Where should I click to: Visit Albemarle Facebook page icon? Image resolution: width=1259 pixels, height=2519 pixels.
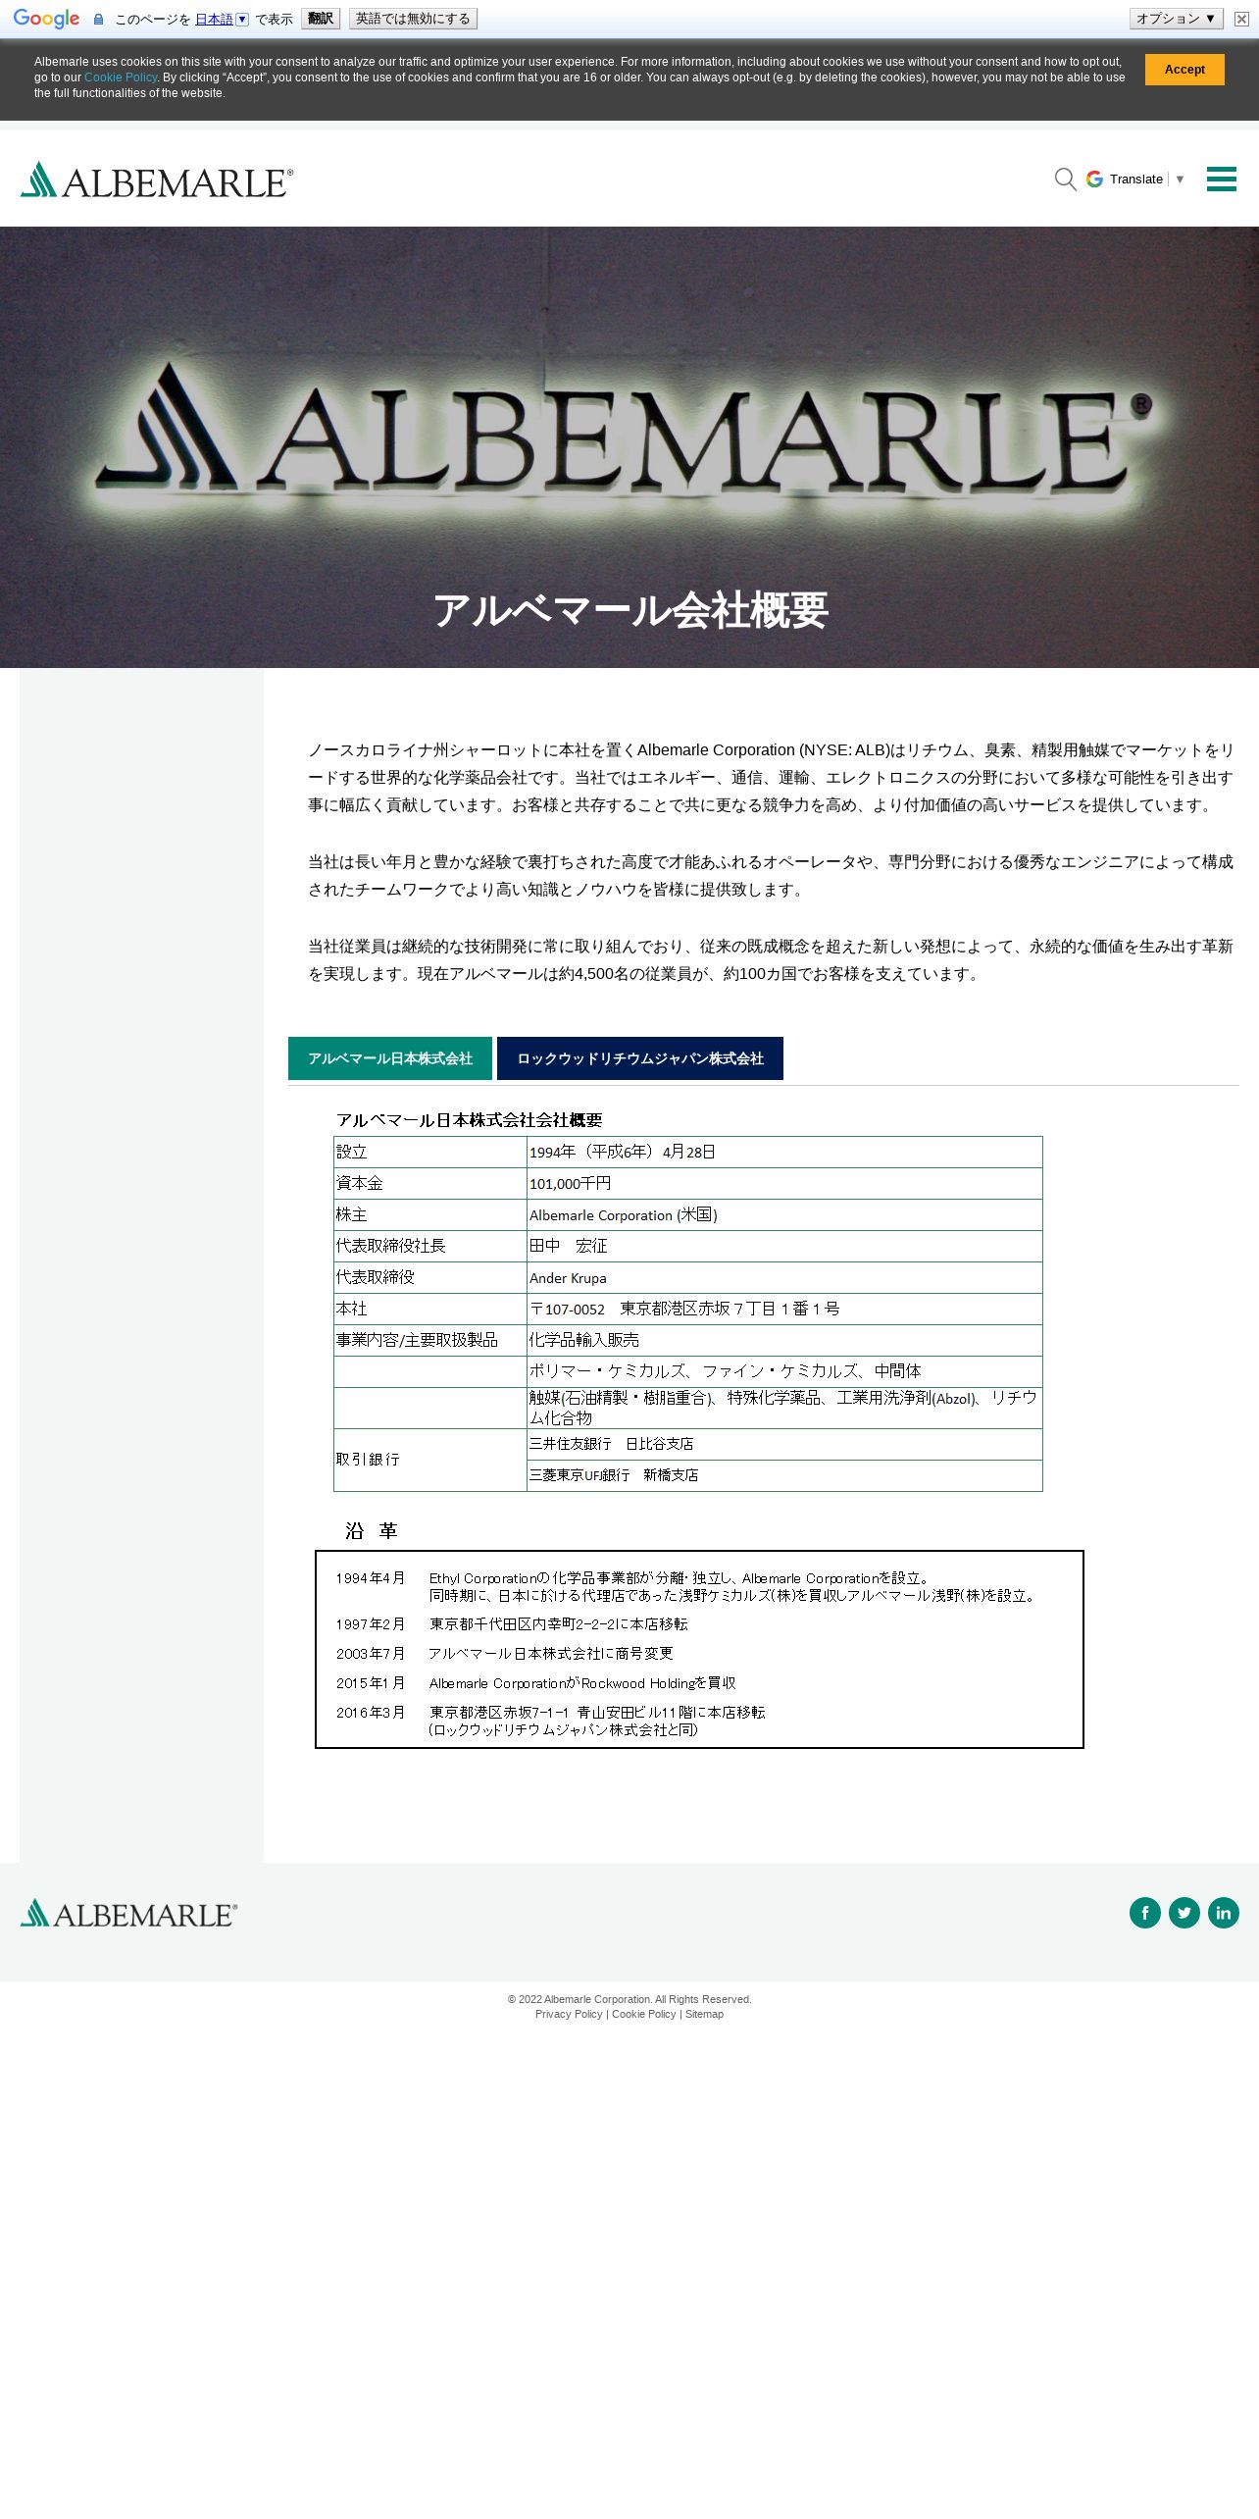pos(1144,1913)
